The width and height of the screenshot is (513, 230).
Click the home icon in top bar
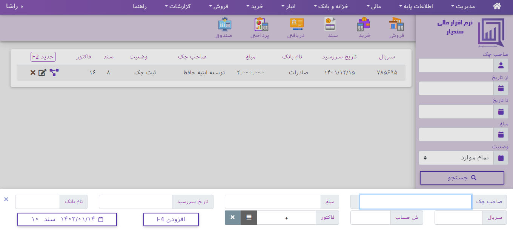(x=497, y=6)
